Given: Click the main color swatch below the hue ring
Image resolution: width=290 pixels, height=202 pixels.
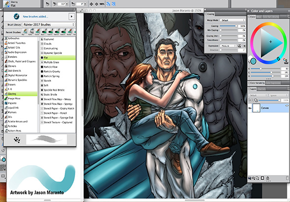Looking at the screenshot, I should (253, 61).
